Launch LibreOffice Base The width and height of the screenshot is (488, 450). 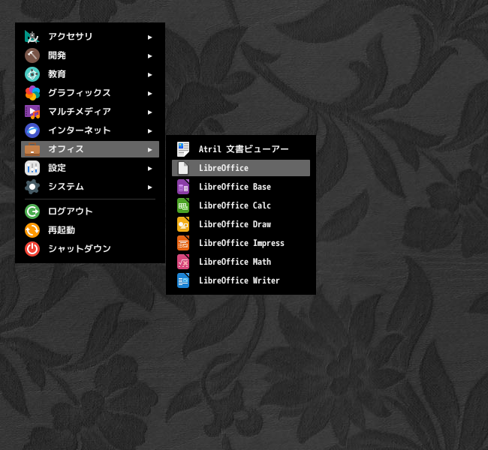(x=241, y=187)
